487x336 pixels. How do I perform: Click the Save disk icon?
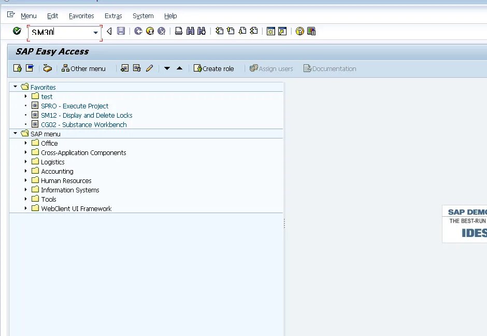(121, 31)
